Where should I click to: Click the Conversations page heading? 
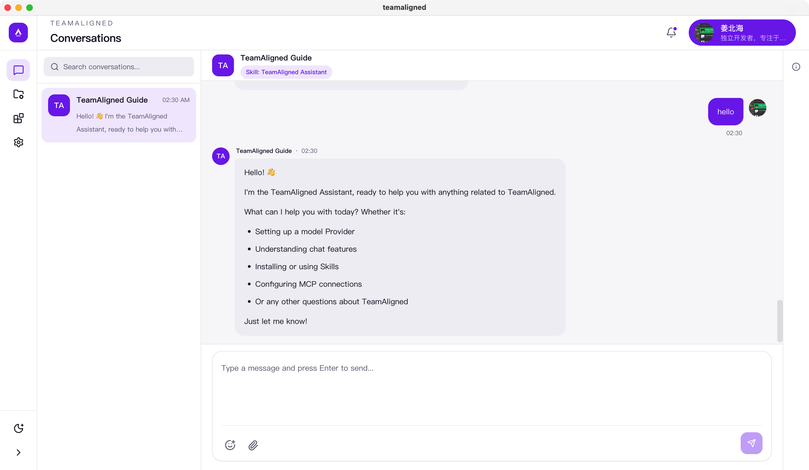click(86, 38)
